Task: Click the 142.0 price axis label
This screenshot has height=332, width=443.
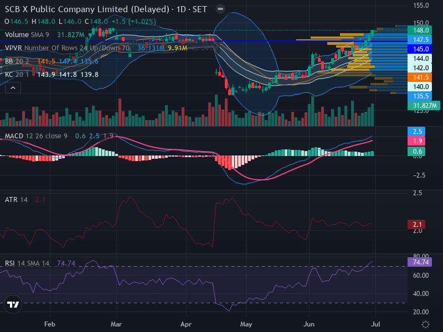Action: (x=420, y=68)
